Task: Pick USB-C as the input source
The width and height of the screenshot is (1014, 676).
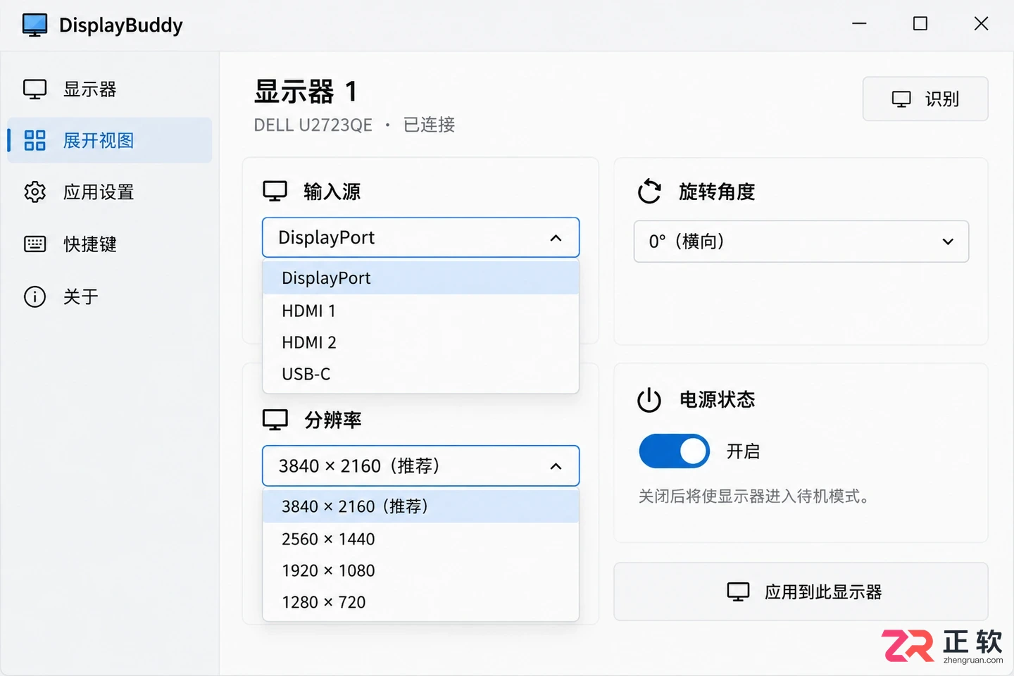Action: 421,374
